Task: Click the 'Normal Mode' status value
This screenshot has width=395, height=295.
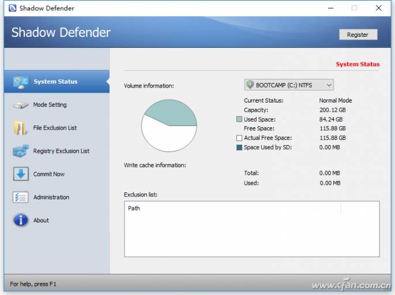Action: click(336, 100)
